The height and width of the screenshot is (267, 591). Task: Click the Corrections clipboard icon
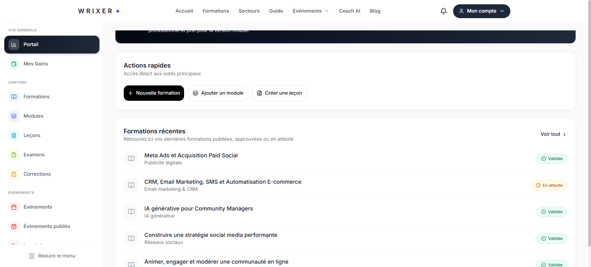[x=14, y=174]
